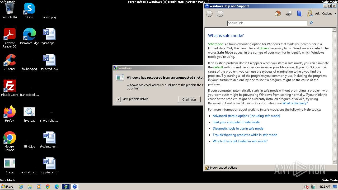Launch the FileZilla Client shortcut
This screenshot has width=338, height=190.
point(10,88)
